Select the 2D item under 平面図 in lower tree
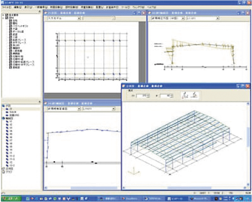Image resolution: width=252 pixels, height=202 pixels. [x=11, y=109]
